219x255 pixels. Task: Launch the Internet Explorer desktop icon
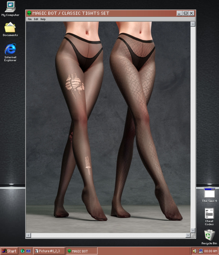click(10, 52)
